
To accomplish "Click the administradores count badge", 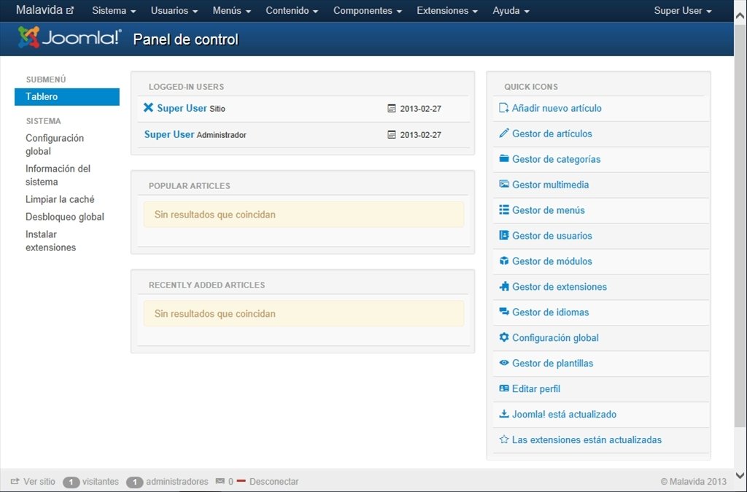I will pyautogui.click(x=135, y=482).
